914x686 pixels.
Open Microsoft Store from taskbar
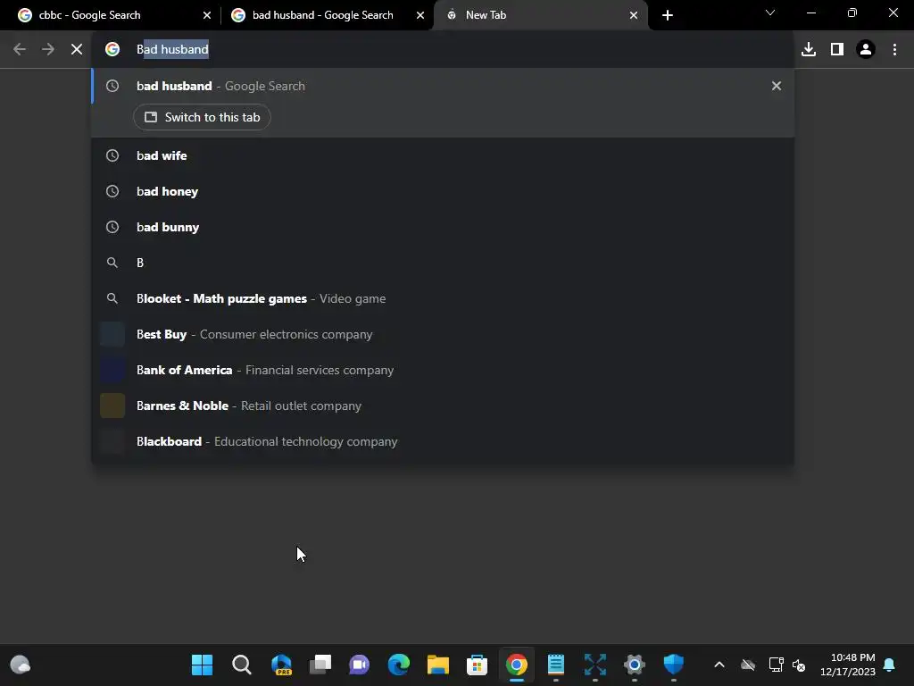[477, 665]
